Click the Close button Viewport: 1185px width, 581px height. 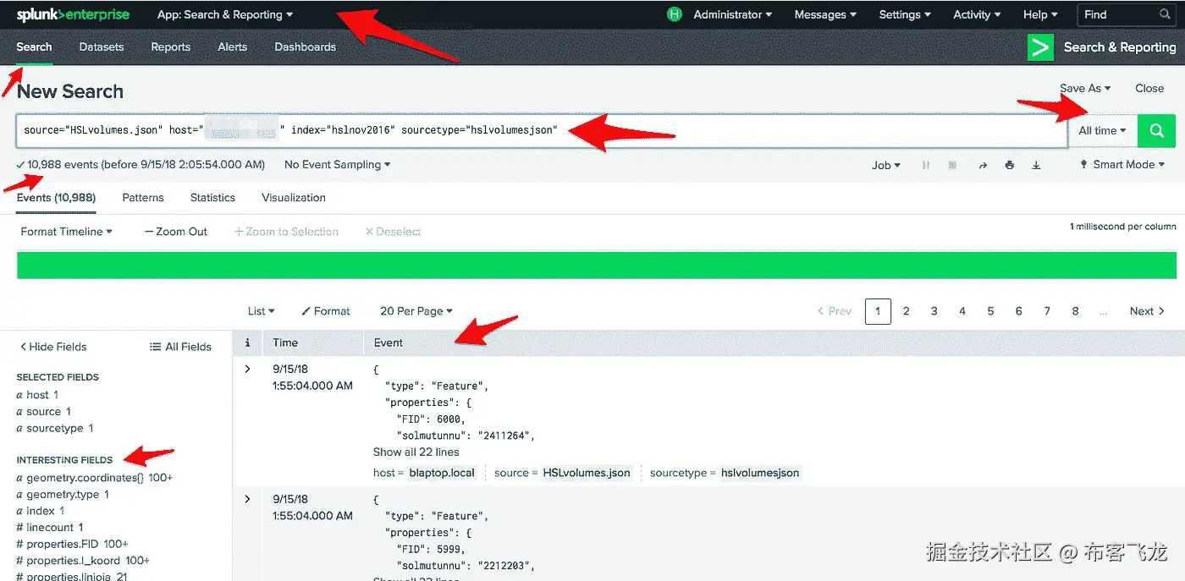tap(1149, 88)
